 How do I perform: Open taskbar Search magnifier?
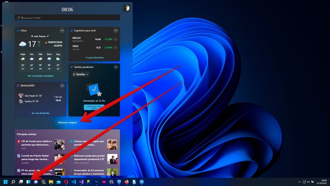click(13, 182)
